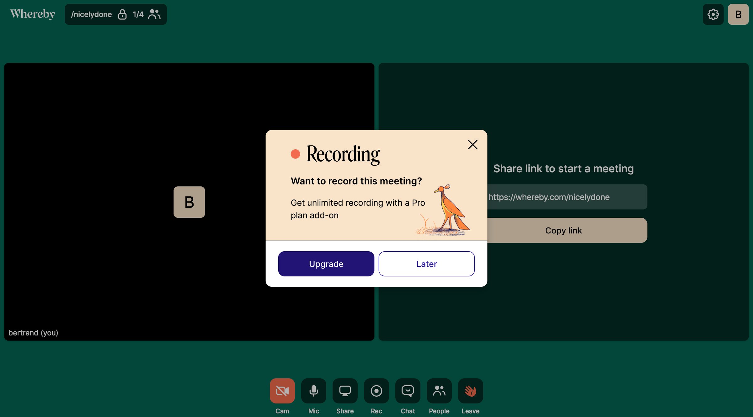Click the Rec recording icon

coord(376,391)
